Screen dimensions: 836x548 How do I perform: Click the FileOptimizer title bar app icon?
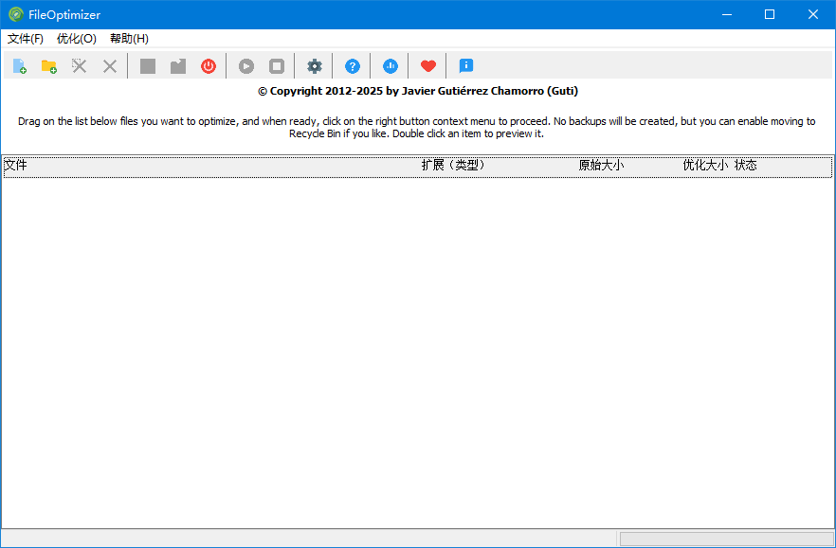16,14
